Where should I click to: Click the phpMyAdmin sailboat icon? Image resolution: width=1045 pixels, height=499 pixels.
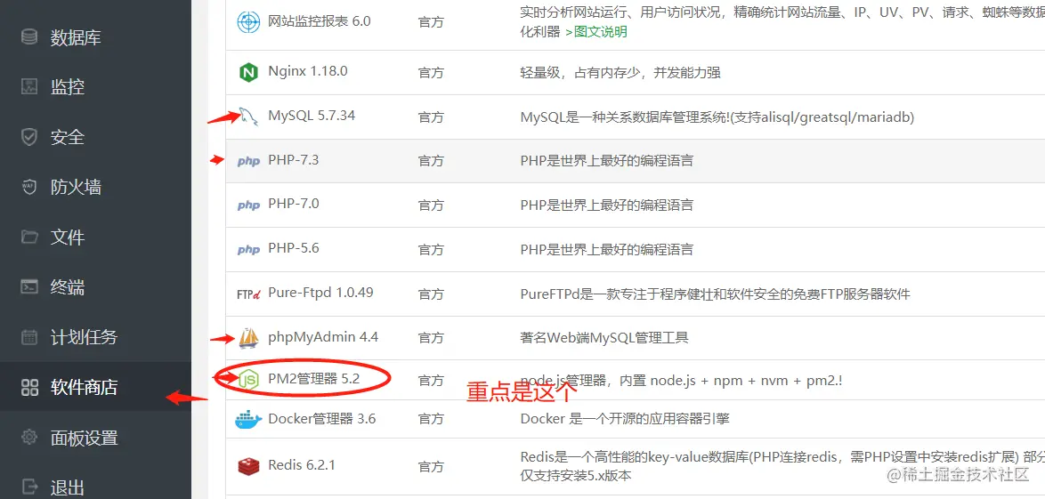248,338
